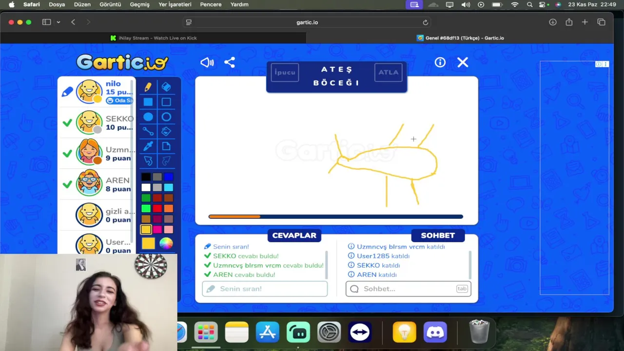This screenshot has height=351, width=624.
Task: Click the Gartic.io logo
Action: click(x=122, y=62)
